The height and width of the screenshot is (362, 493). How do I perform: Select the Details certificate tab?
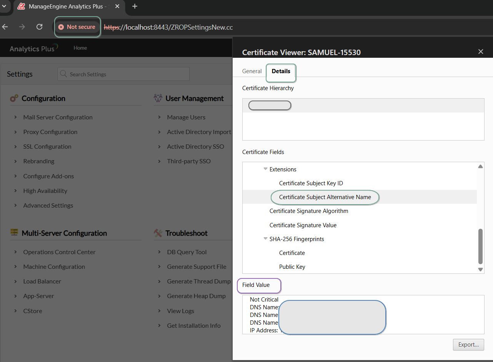click(x=281, y=71)
